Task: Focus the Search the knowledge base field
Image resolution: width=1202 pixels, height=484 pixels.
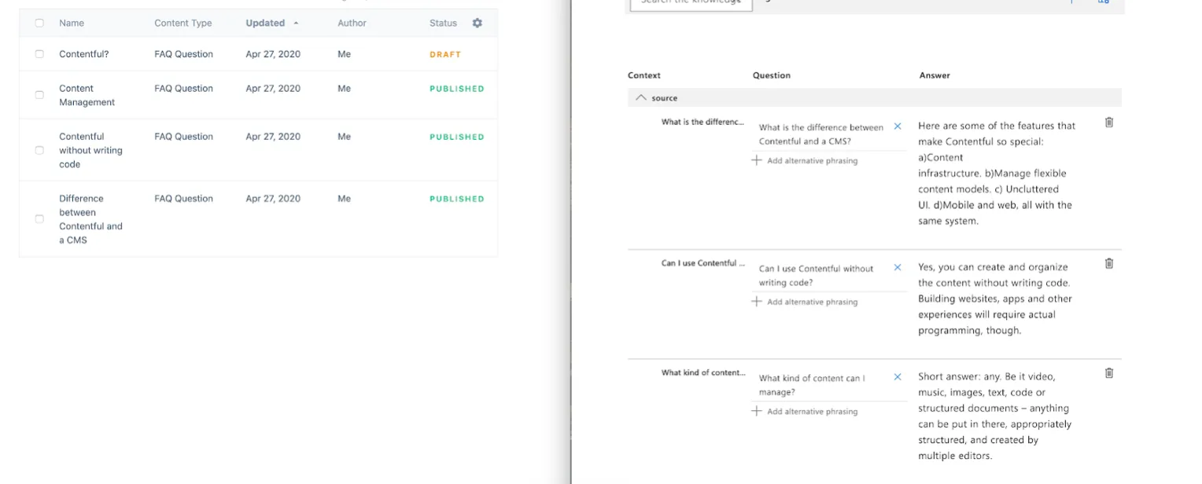Action: tap(691, 4)
